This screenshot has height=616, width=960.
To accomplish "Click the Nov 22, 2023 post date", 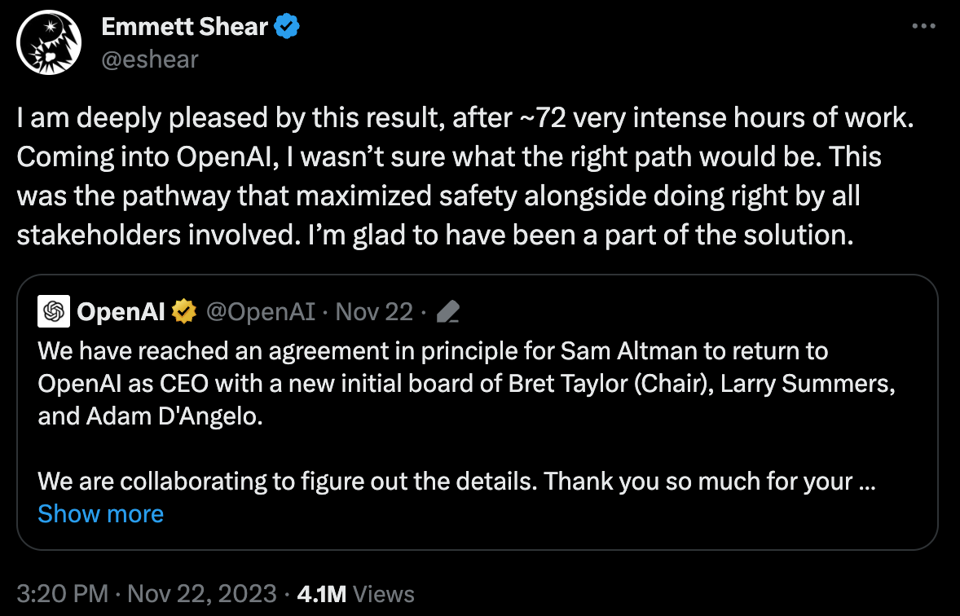I will pyautogui.click(x=200, y=594).
